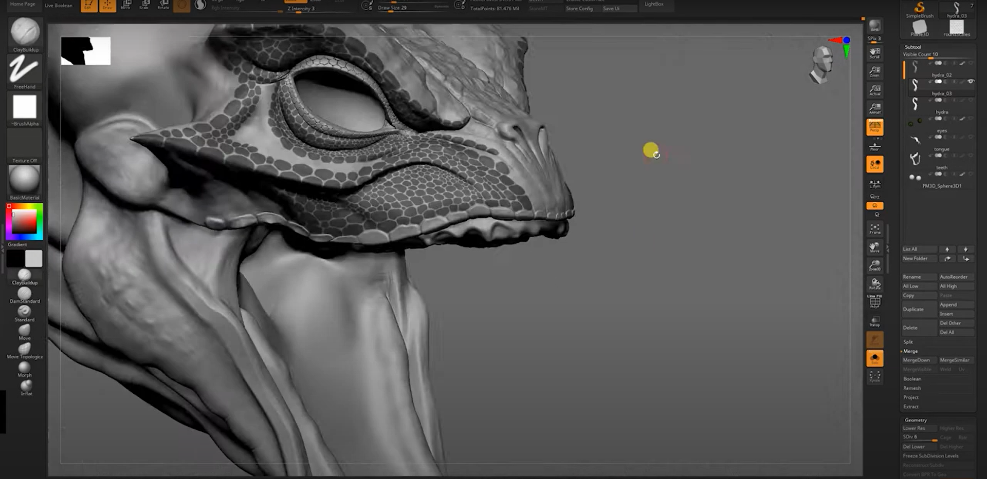Enable the Floor grid button
Screen dimensions: 987x479
click(874, 147)
